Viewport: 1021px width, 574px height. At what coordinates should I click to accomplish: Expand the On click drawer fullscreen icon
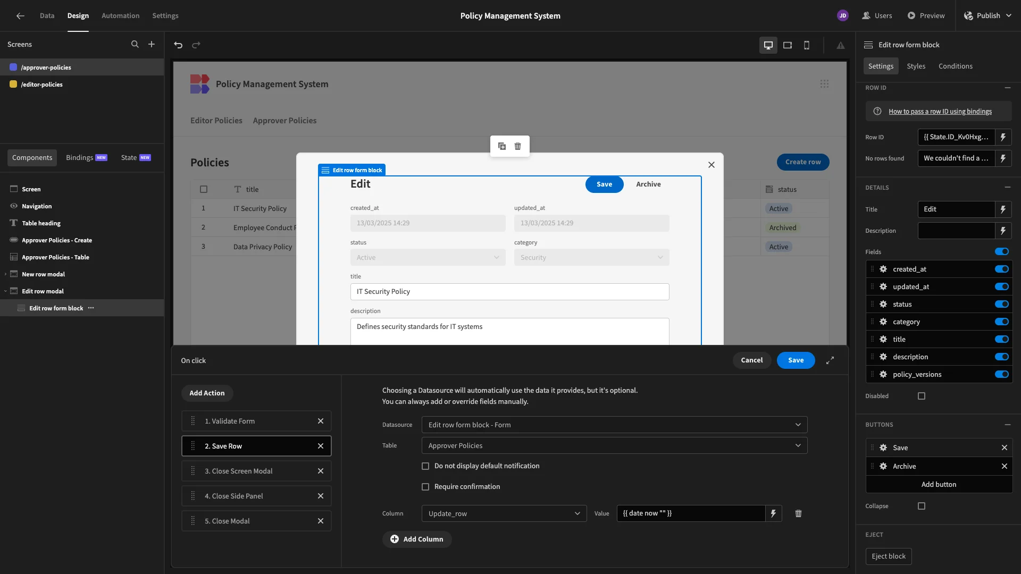(x=830, y=360)
